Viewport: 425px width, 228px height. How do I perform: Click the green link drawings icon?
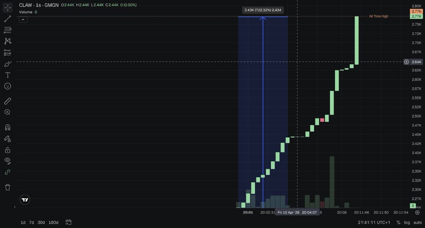pos(8,172)
